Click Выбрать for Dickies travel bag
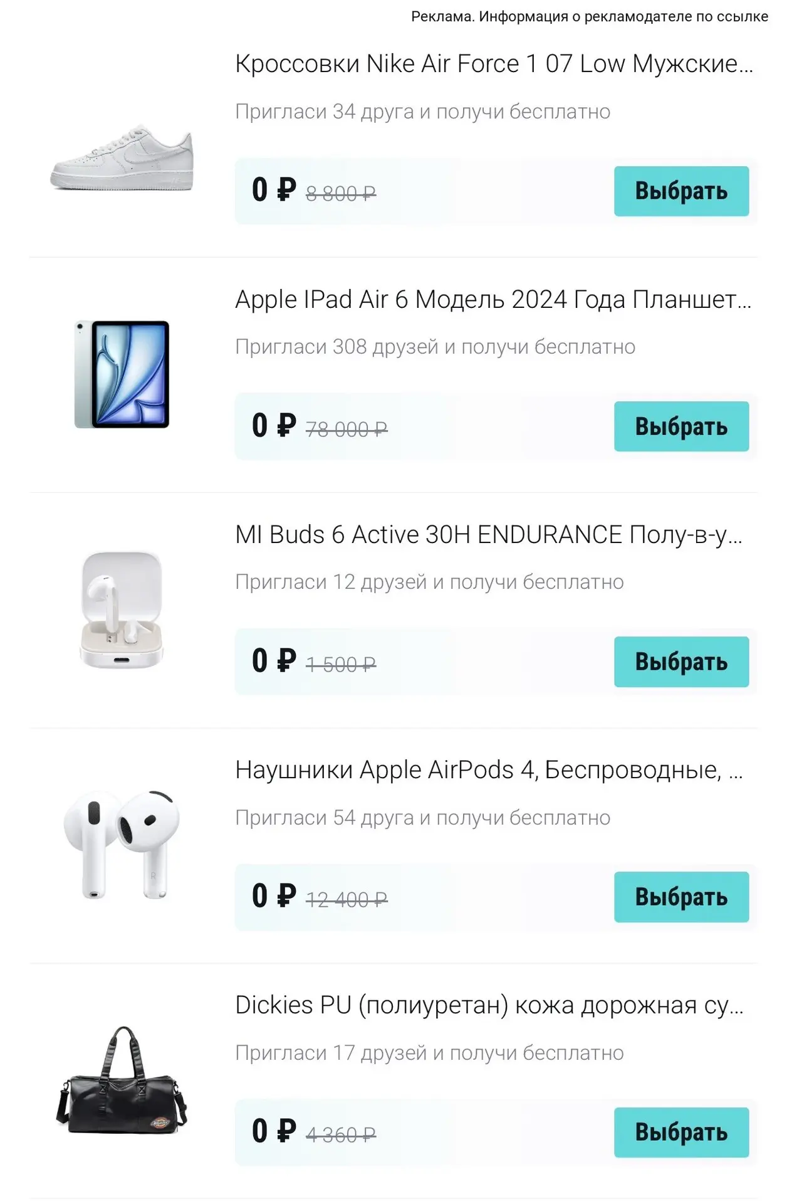787x1204 pixels. click(x=681, y=1133)
